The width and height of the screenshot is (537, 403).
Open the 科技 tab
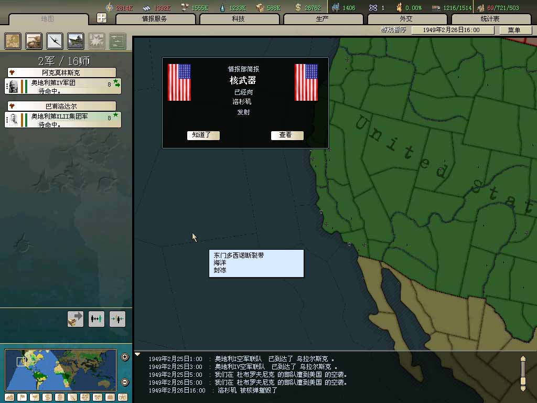[239, 19]
